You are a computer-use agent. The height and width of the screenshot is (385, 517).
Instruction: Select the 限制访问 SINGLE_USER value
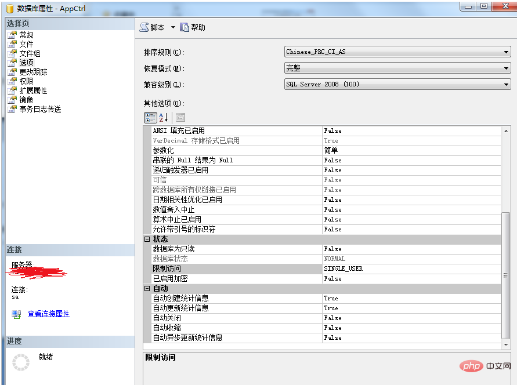[x=344, y=268]
